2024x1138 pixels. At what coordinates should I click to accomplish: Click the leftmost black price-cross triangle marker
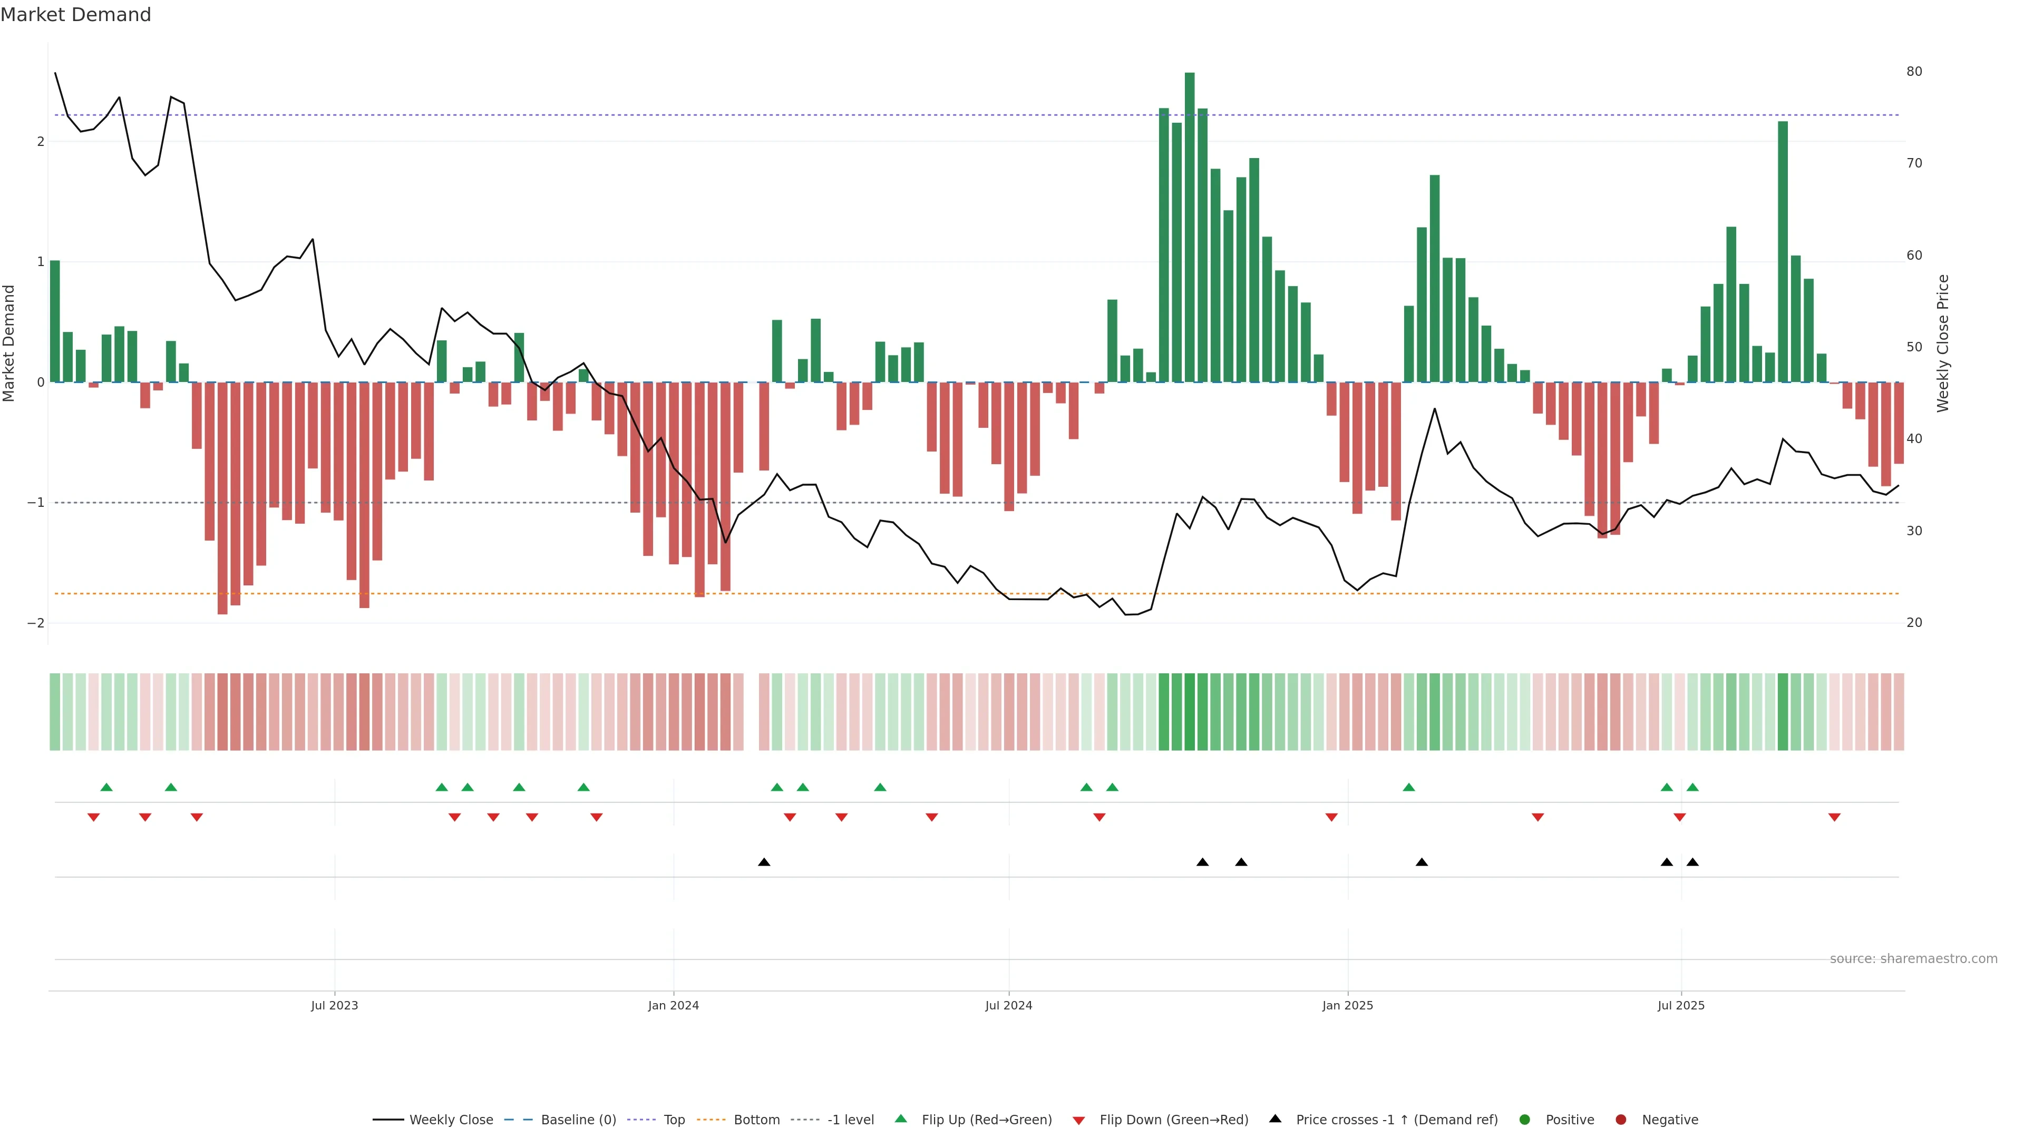[764, 862]
